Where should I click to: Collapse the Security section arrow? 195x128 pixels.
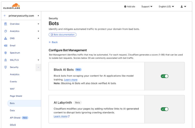[38, 67]
